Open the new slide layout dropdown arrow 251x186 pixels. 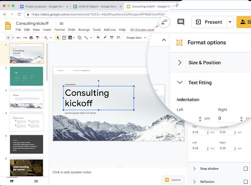(x=13, y=38)
